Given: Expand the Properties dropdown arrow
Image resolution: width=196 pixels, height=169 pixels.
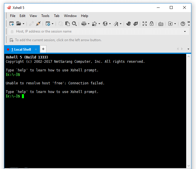Looking at the screenshot, I should click(53, 24).
